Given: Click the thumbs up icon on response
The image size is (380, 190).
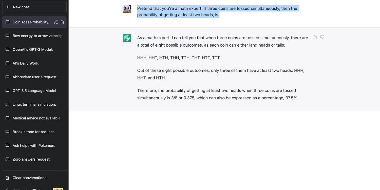Looking at the screenshot, I should (x=315, y=37).
